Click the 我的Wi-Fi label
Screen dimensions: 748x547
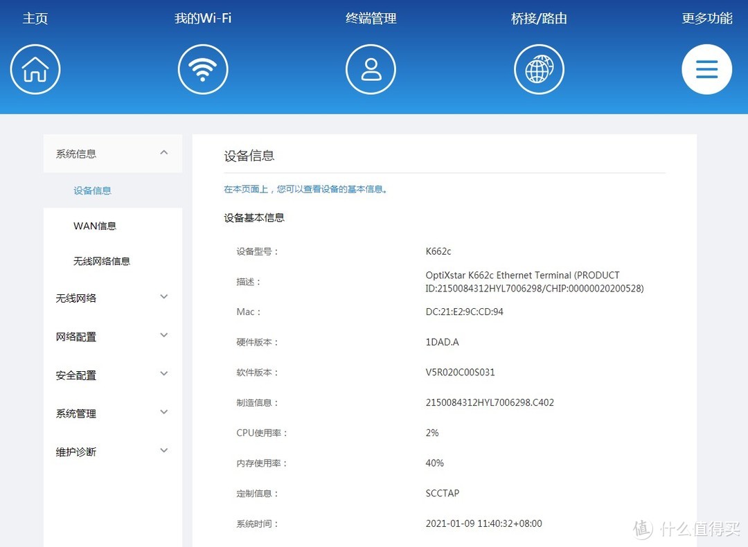[203, 18]
